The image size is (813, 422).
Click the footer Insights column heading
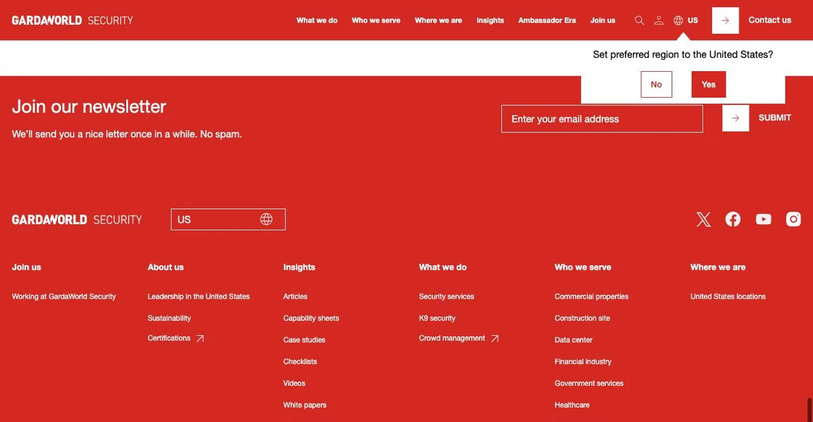(299, 267)
